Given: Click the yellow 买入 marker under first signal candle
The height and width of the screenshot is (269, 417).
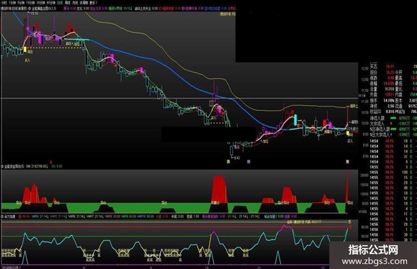Looking at the screenshot, I should (x=27, y=61).
